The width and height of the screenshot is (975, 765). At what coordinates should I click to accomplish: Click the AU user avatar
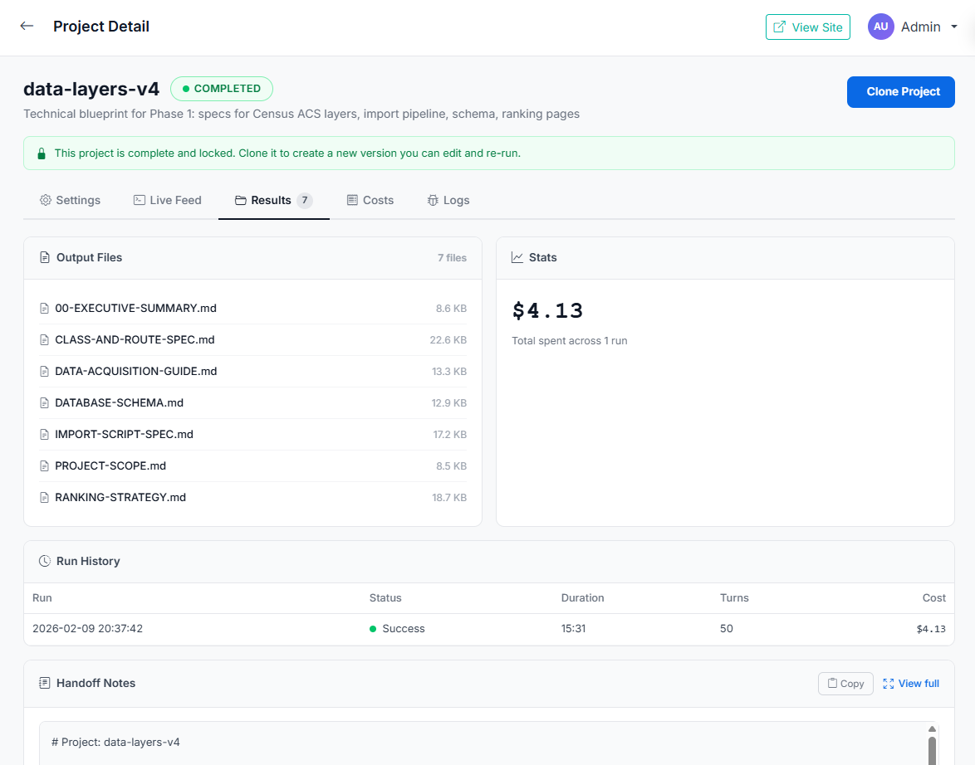[x=880, y=27]
